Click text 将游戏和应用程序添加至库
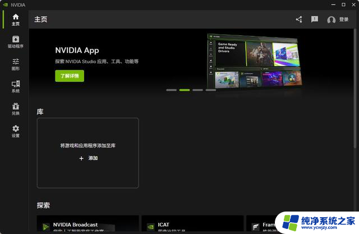Viewport: 359px width, 234px height. point(88,146)
